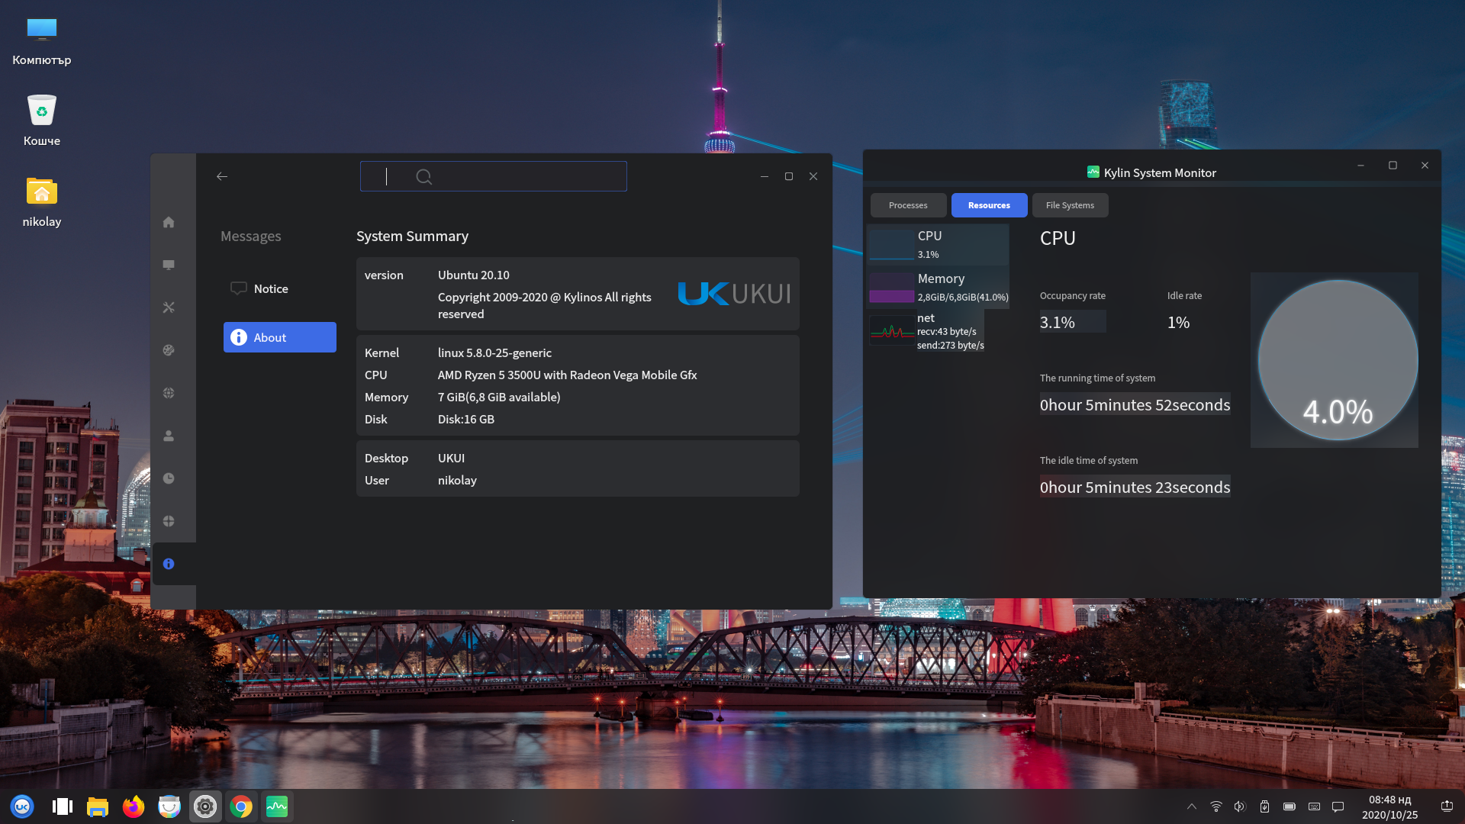The image size is (1465, 824).
Task: Click the back arrow in settings window
Action: [x=222, y=176]
